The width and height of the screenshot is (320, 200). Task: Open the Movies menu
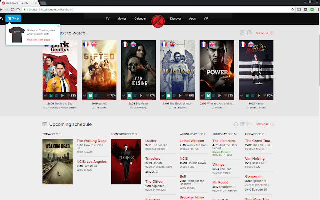click(x=122, y=19)
